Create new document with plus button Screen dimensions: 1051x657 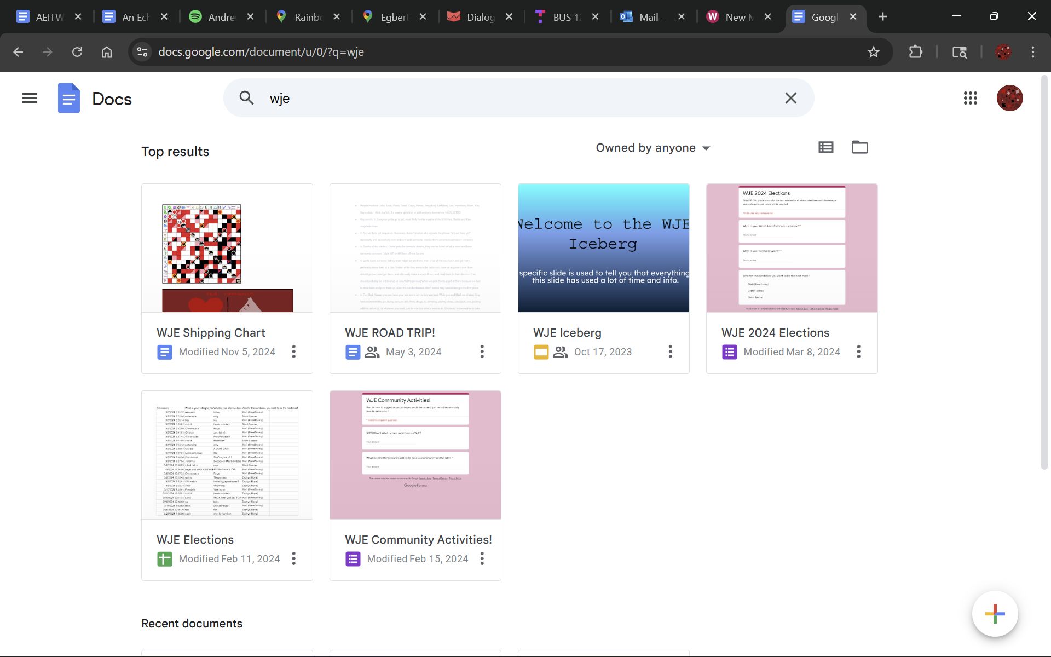click(x=994, y=614)
